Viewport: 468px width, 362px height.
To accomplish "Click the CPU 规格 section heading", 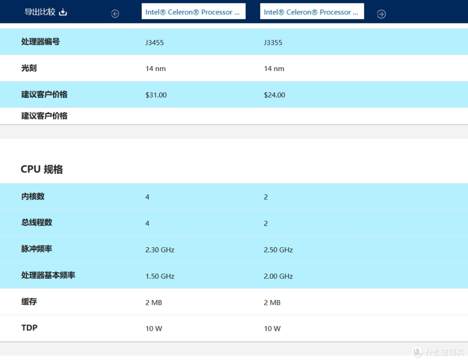I will click(x=42, y=169).
